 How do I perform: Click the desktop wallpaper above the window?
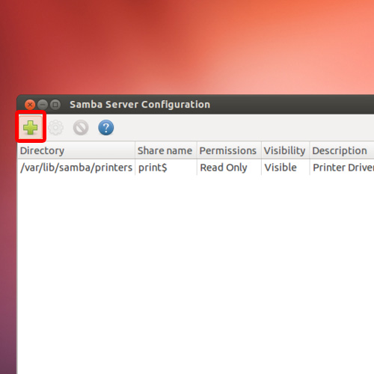(x=187, y=47)
